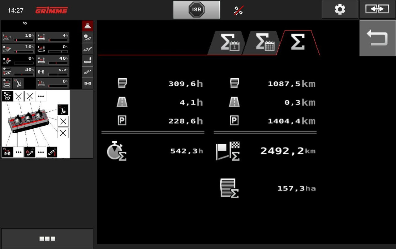Open the second three-dots box in bottom row
Screen dimensions: 396x249
click(x=41, y=152)
